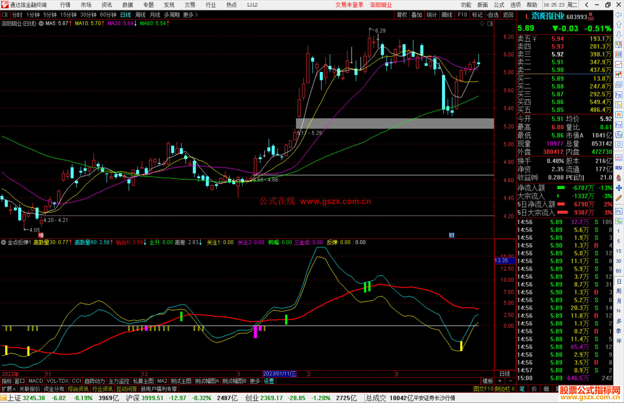This screenshot has width=624, height=403.
Task: Switch to 30-minute period in sidebar
Action: pyautogui.click(x=618, y=261)
